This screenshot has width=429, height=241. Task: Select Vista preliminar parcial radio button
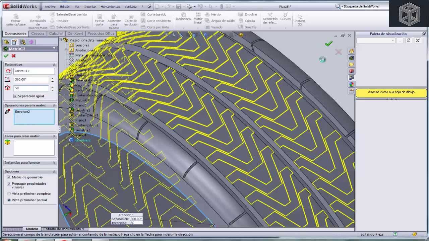(x=9, y=200)
